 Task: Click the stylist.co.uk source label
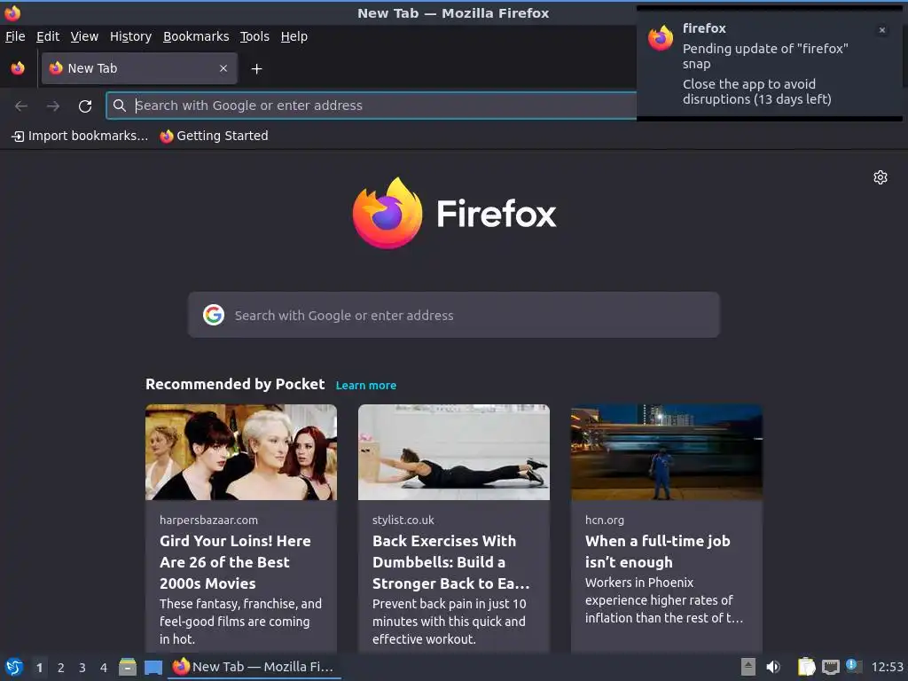coord(403,520)
